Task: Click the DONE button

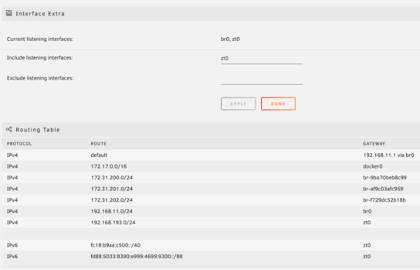Action: click(278, 104)
